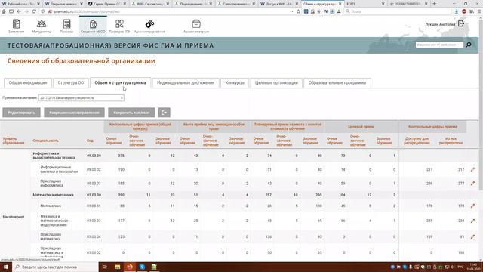Viewport: 483px width, 272px height.
Task: Open File Explorer from the taskbar
Action: tap(118, 267)
